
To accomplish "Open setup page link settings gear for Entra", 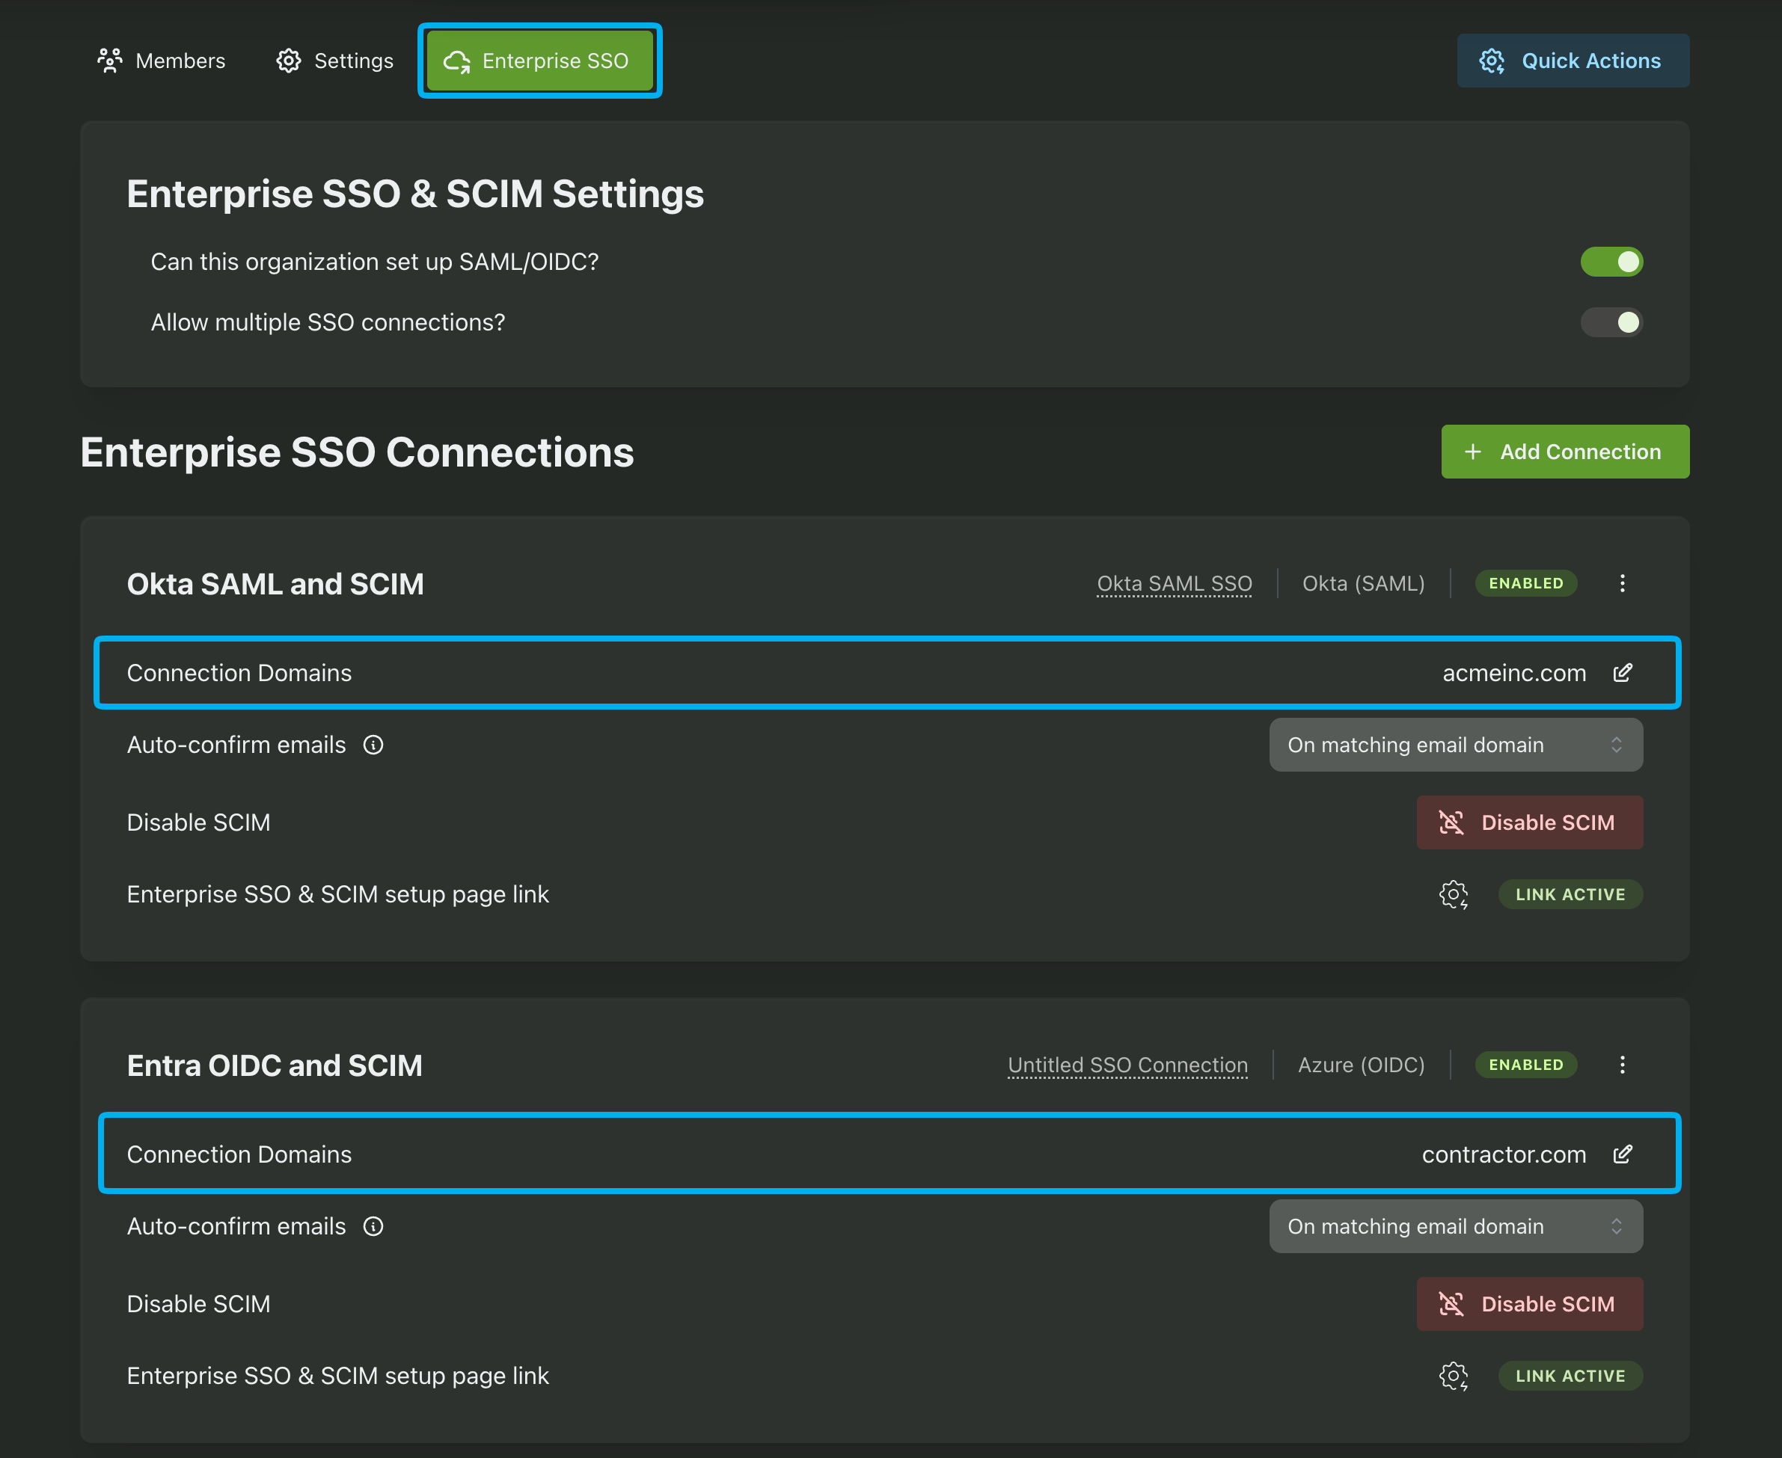I will click(1454, 1376).
